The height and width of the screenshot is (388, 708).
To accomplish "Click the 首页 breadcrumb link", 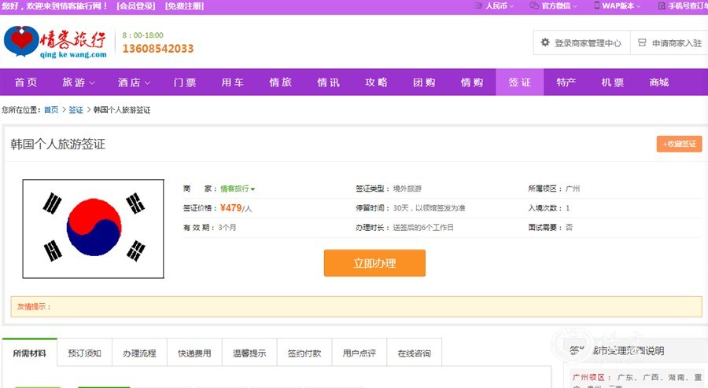I will [x=51, y=110].
